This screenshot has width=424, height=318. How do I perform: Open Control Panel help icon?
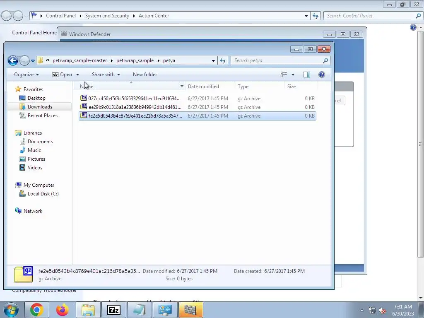(x=413, y=27)
